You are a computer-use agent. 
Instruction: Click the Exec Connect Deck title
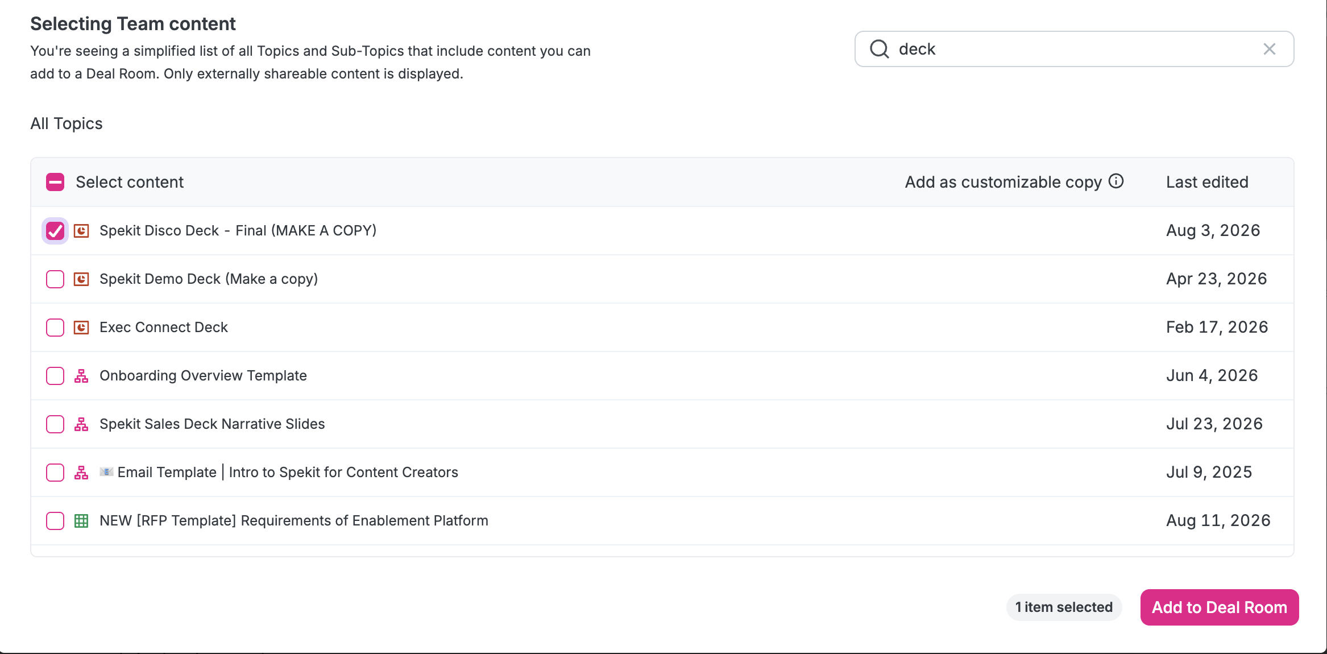click(x=164, y=327)
